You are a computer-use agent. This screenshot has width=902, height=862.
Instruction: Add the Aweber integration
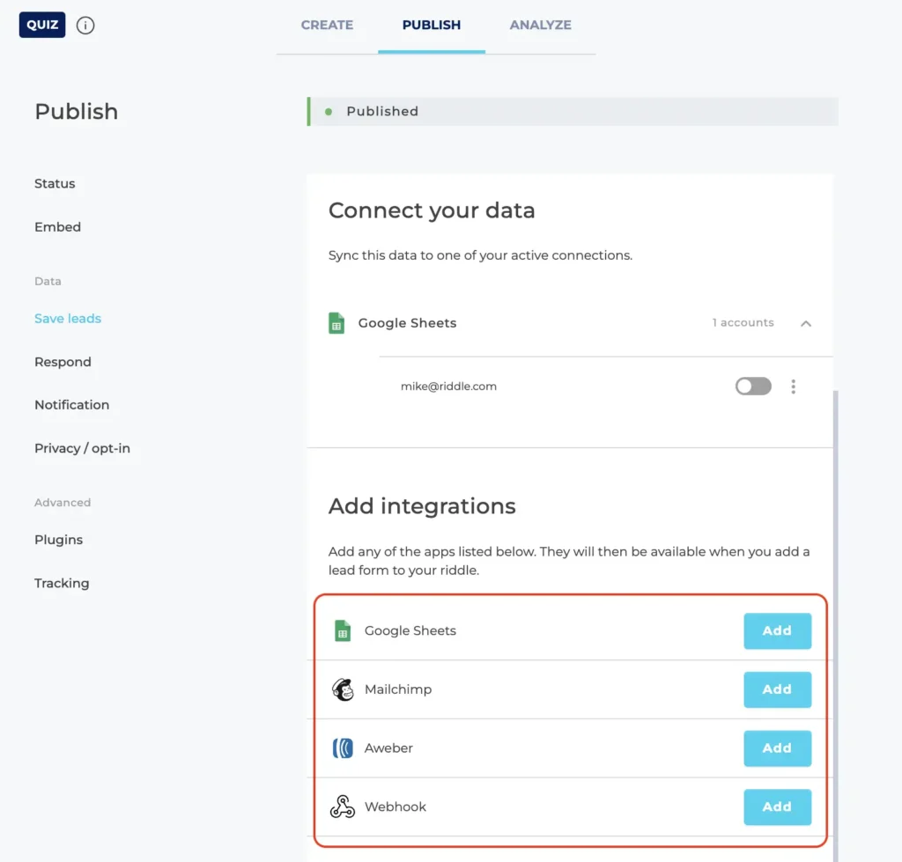coord(777,748)
